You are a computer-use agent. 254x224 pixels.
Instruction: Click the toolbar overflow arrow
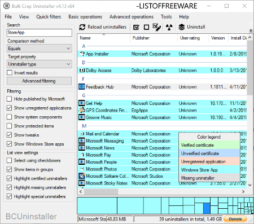[251, 30]
